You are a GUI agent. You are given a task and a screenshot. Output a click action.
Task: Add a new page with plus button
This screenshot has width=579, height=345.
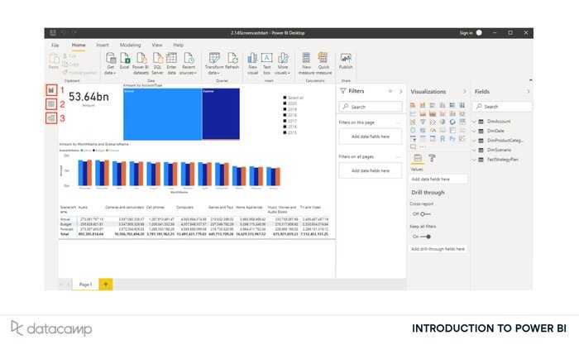coord(106,285)
